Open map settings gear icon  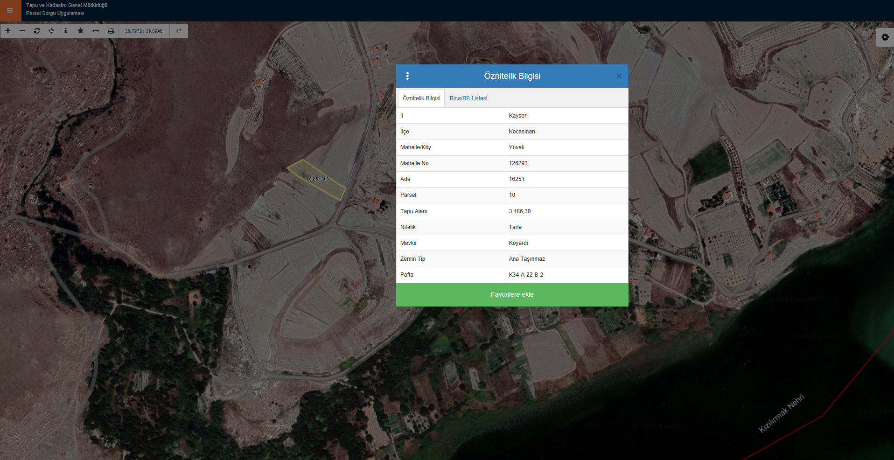pyautogui.click(x=885, y=37)
